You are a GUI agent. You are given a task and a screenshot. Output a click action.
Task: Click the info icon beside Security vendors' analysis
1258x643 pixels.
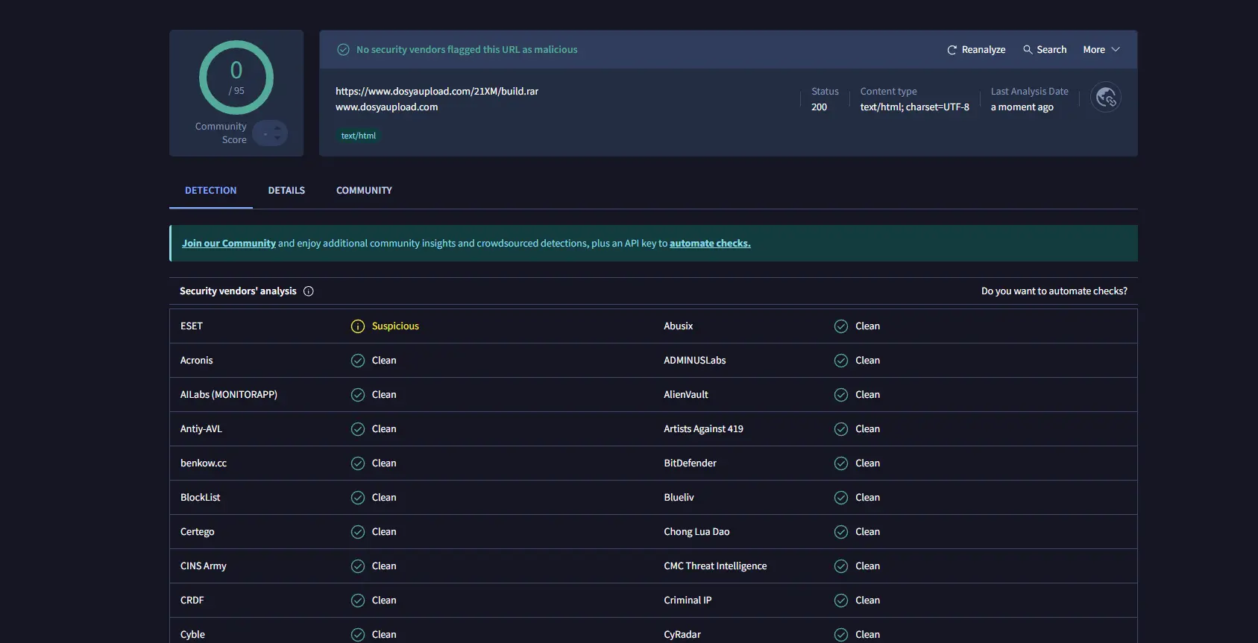(309, 291)
